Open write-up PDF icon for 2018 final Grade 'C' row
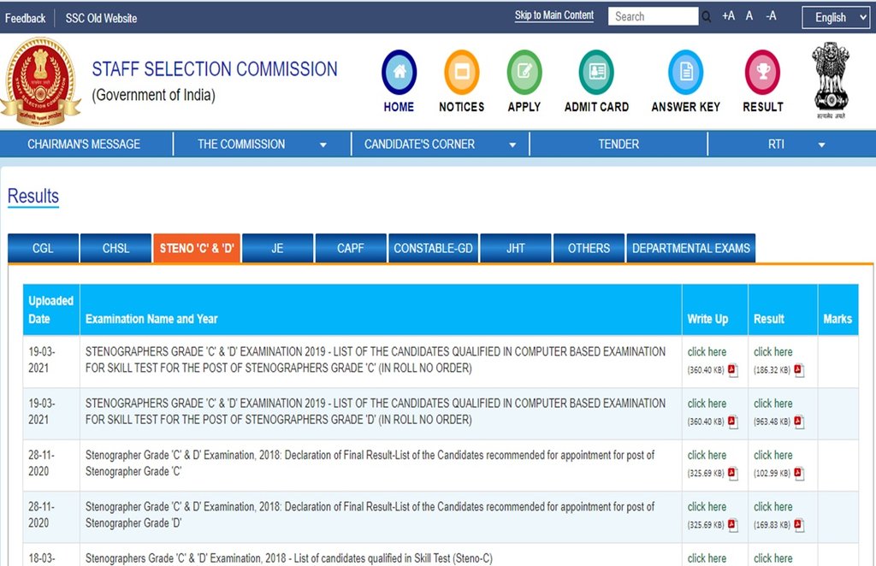This screenshot has width=876, height=566. [733, 474]
